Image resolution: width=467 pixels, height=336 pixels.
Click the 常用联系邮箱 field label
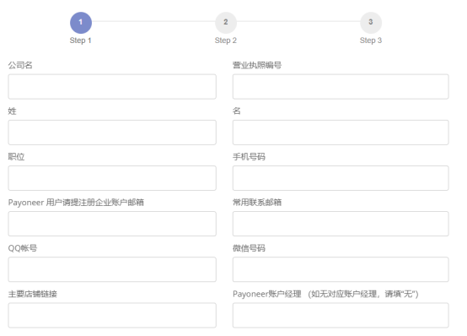[x=257, y=203]
